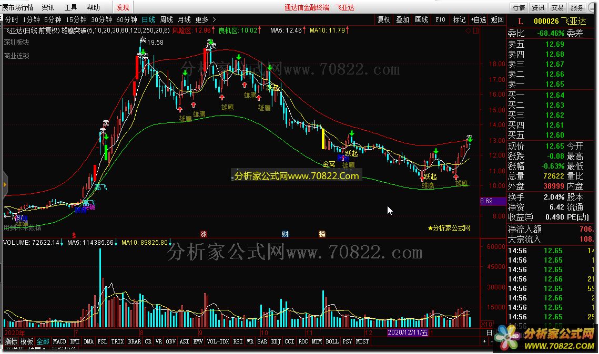The width and height of the screenshot is (599, 354).
Task: Click the red $ info marker
Action: tap(74, 235)
